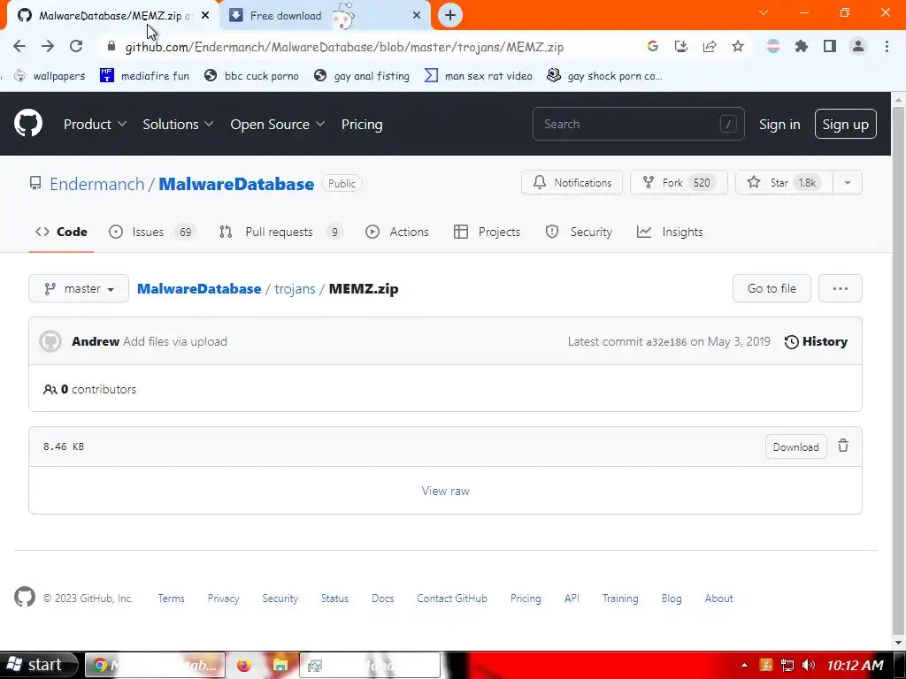Screen dimensions: 906x679
Task: View the file History
Action: point(816,342)
